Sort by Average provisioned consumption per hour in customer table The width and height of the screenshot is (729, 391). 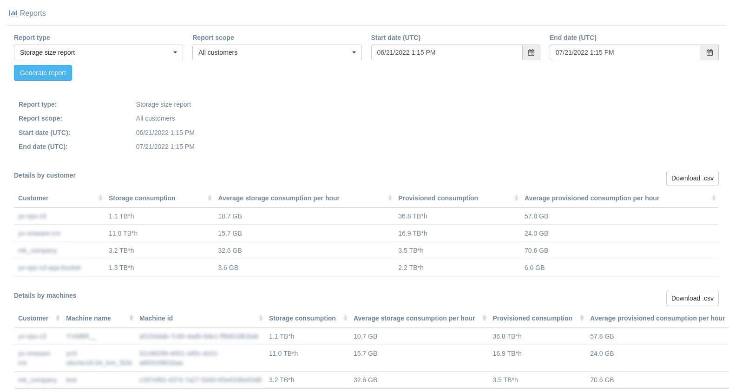[x=591, y=198]
